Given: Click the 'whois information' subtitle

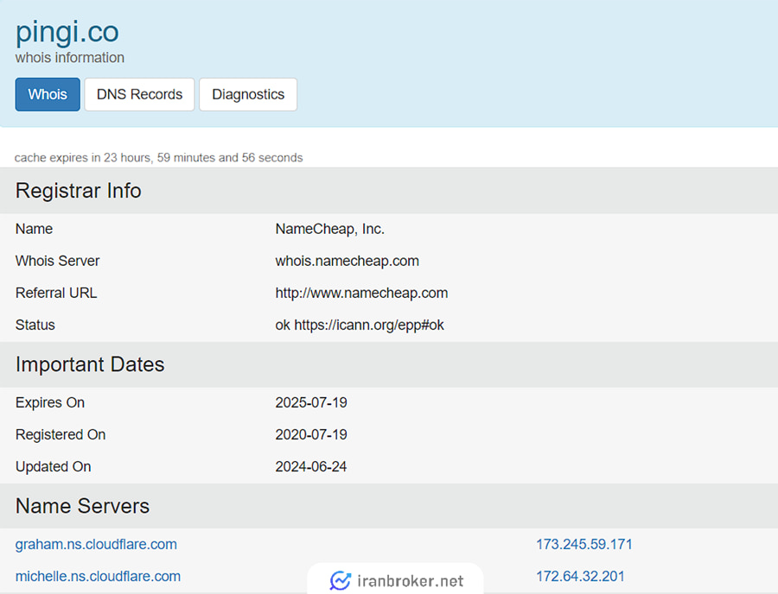Looking at the screenshot, I should (69, 58).
